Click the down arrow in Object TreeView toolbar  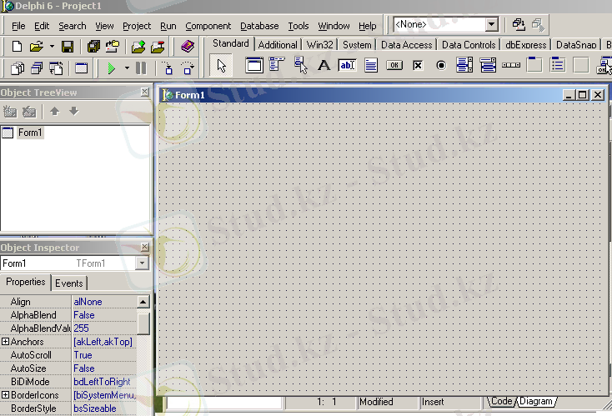tap(74, 112)
